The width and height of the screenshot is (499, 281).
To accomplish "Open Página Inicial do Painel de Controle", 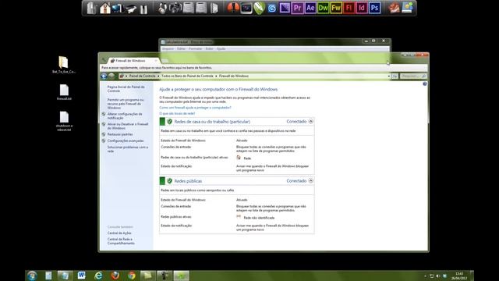I will click(x=126, y=89).
